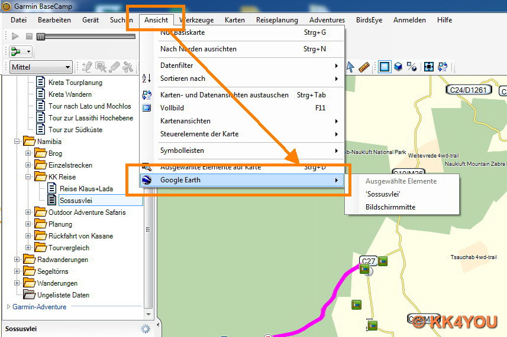The width and height of the screenshot is (507, 337).
Task: Open the Adventures menu
Action: (327, 20)
